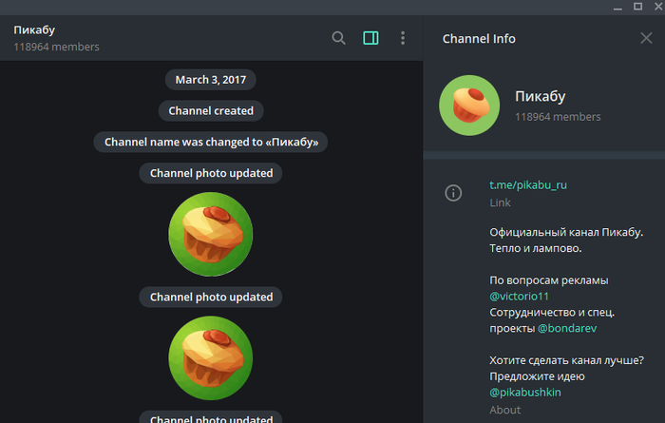
Task: Click the @pikabushkin mention
Action: [526, 392]
